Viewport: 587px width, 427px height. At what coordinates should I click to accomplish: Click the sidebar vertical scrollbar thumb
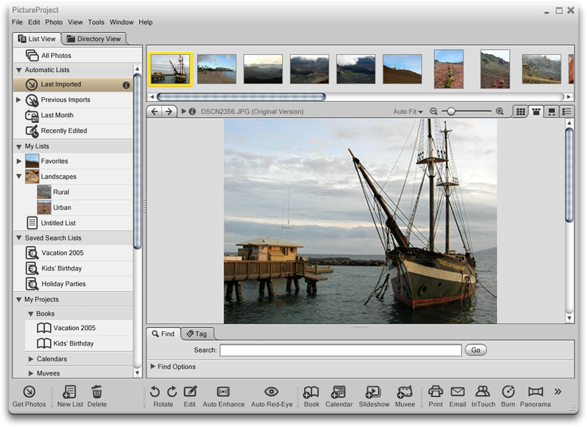[137, 161]
